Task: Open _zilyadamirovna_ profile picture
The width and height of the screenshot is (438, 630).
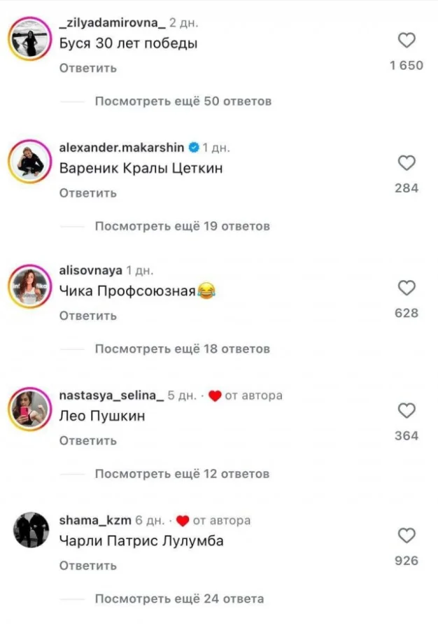Action: click(x=30, y=39)
